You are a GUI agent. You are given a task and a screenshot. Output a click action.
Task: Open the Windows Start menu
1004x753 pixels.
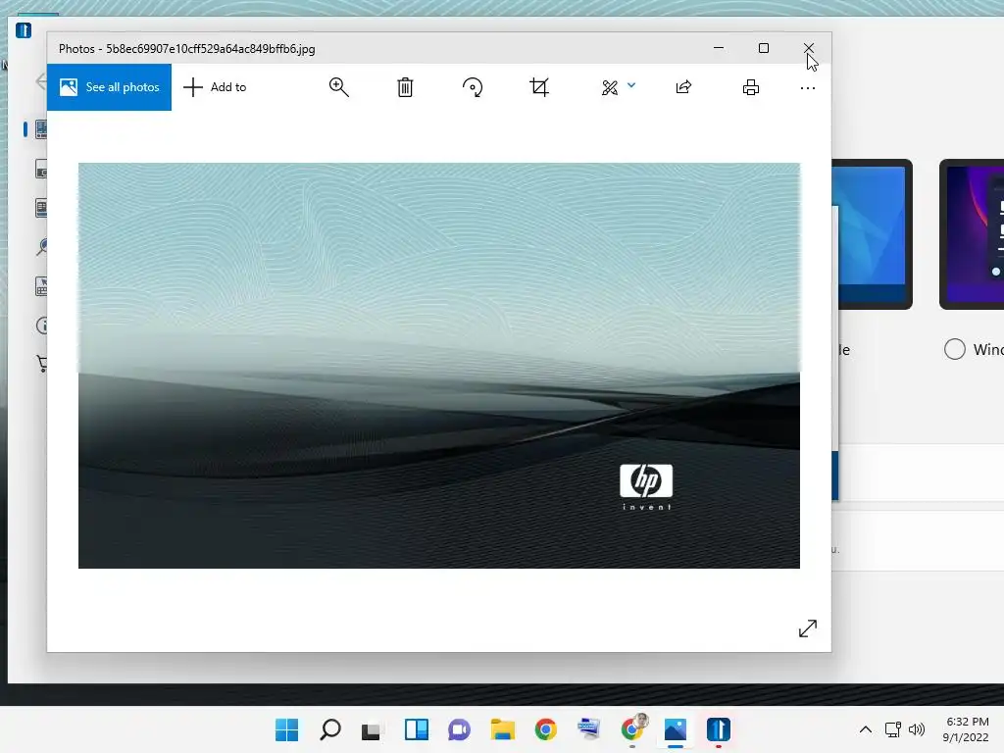pyautogui.click(x=287, y=729)
